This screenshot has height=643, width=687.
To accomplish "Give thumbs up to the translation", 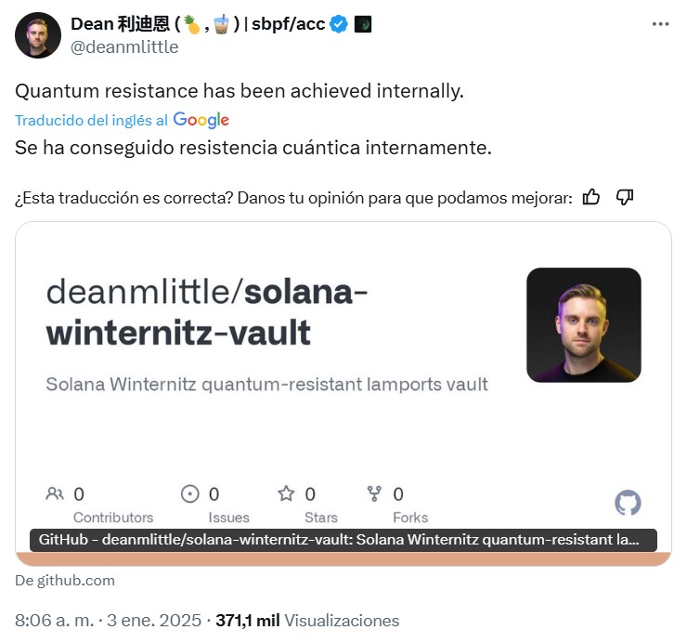I will (x=591, y=197).
